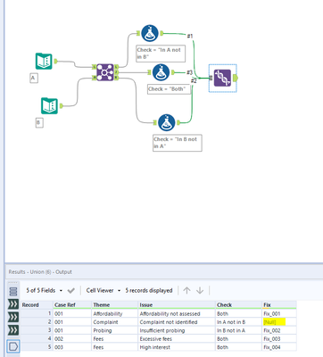The image size is (323, 357).
Task: Select the Formula tool for "In A not in B"
Action: point(150,33)
